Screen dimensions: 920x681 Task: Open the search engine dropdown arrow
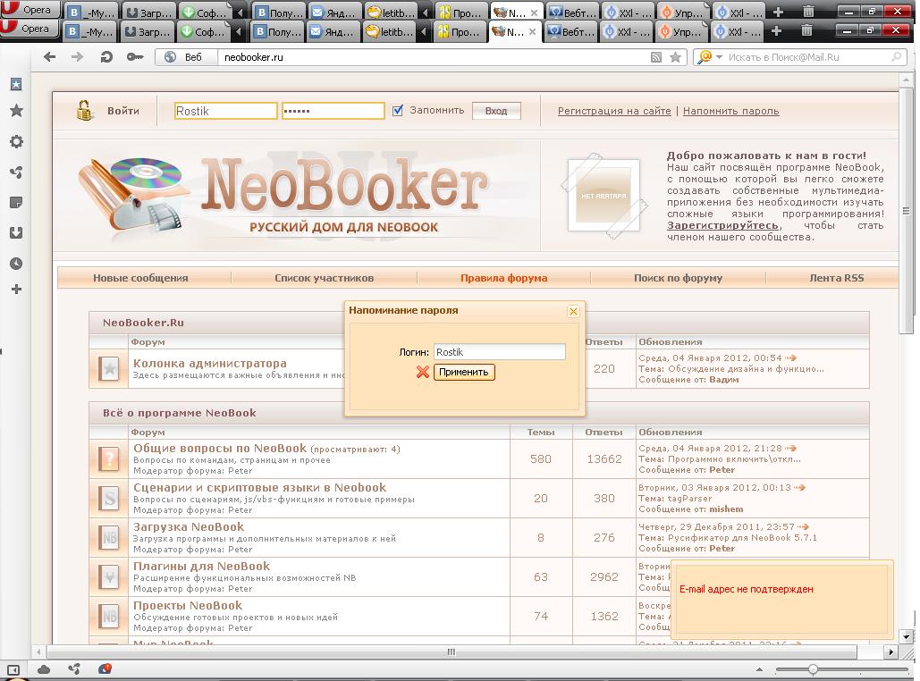[x=720, y=57]
